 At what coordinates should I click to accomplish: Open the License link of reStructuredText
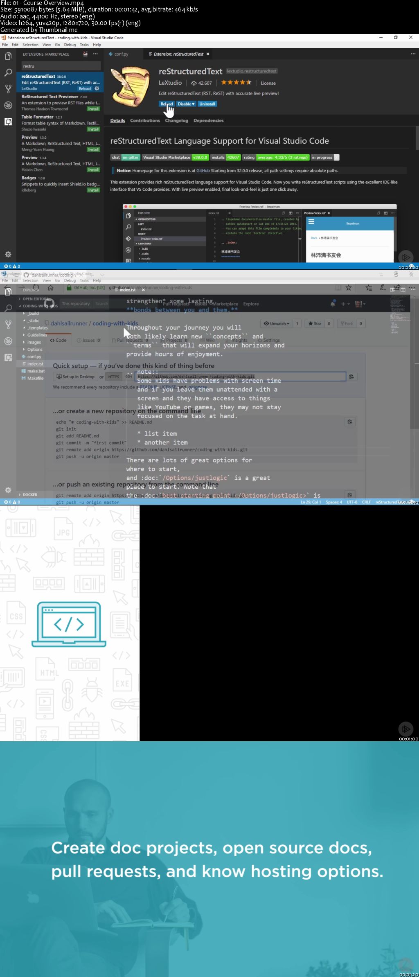(268, 83)
